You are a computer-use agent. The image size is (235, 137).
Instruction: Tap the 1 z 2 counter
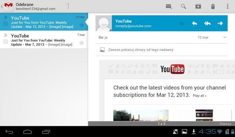162,124
